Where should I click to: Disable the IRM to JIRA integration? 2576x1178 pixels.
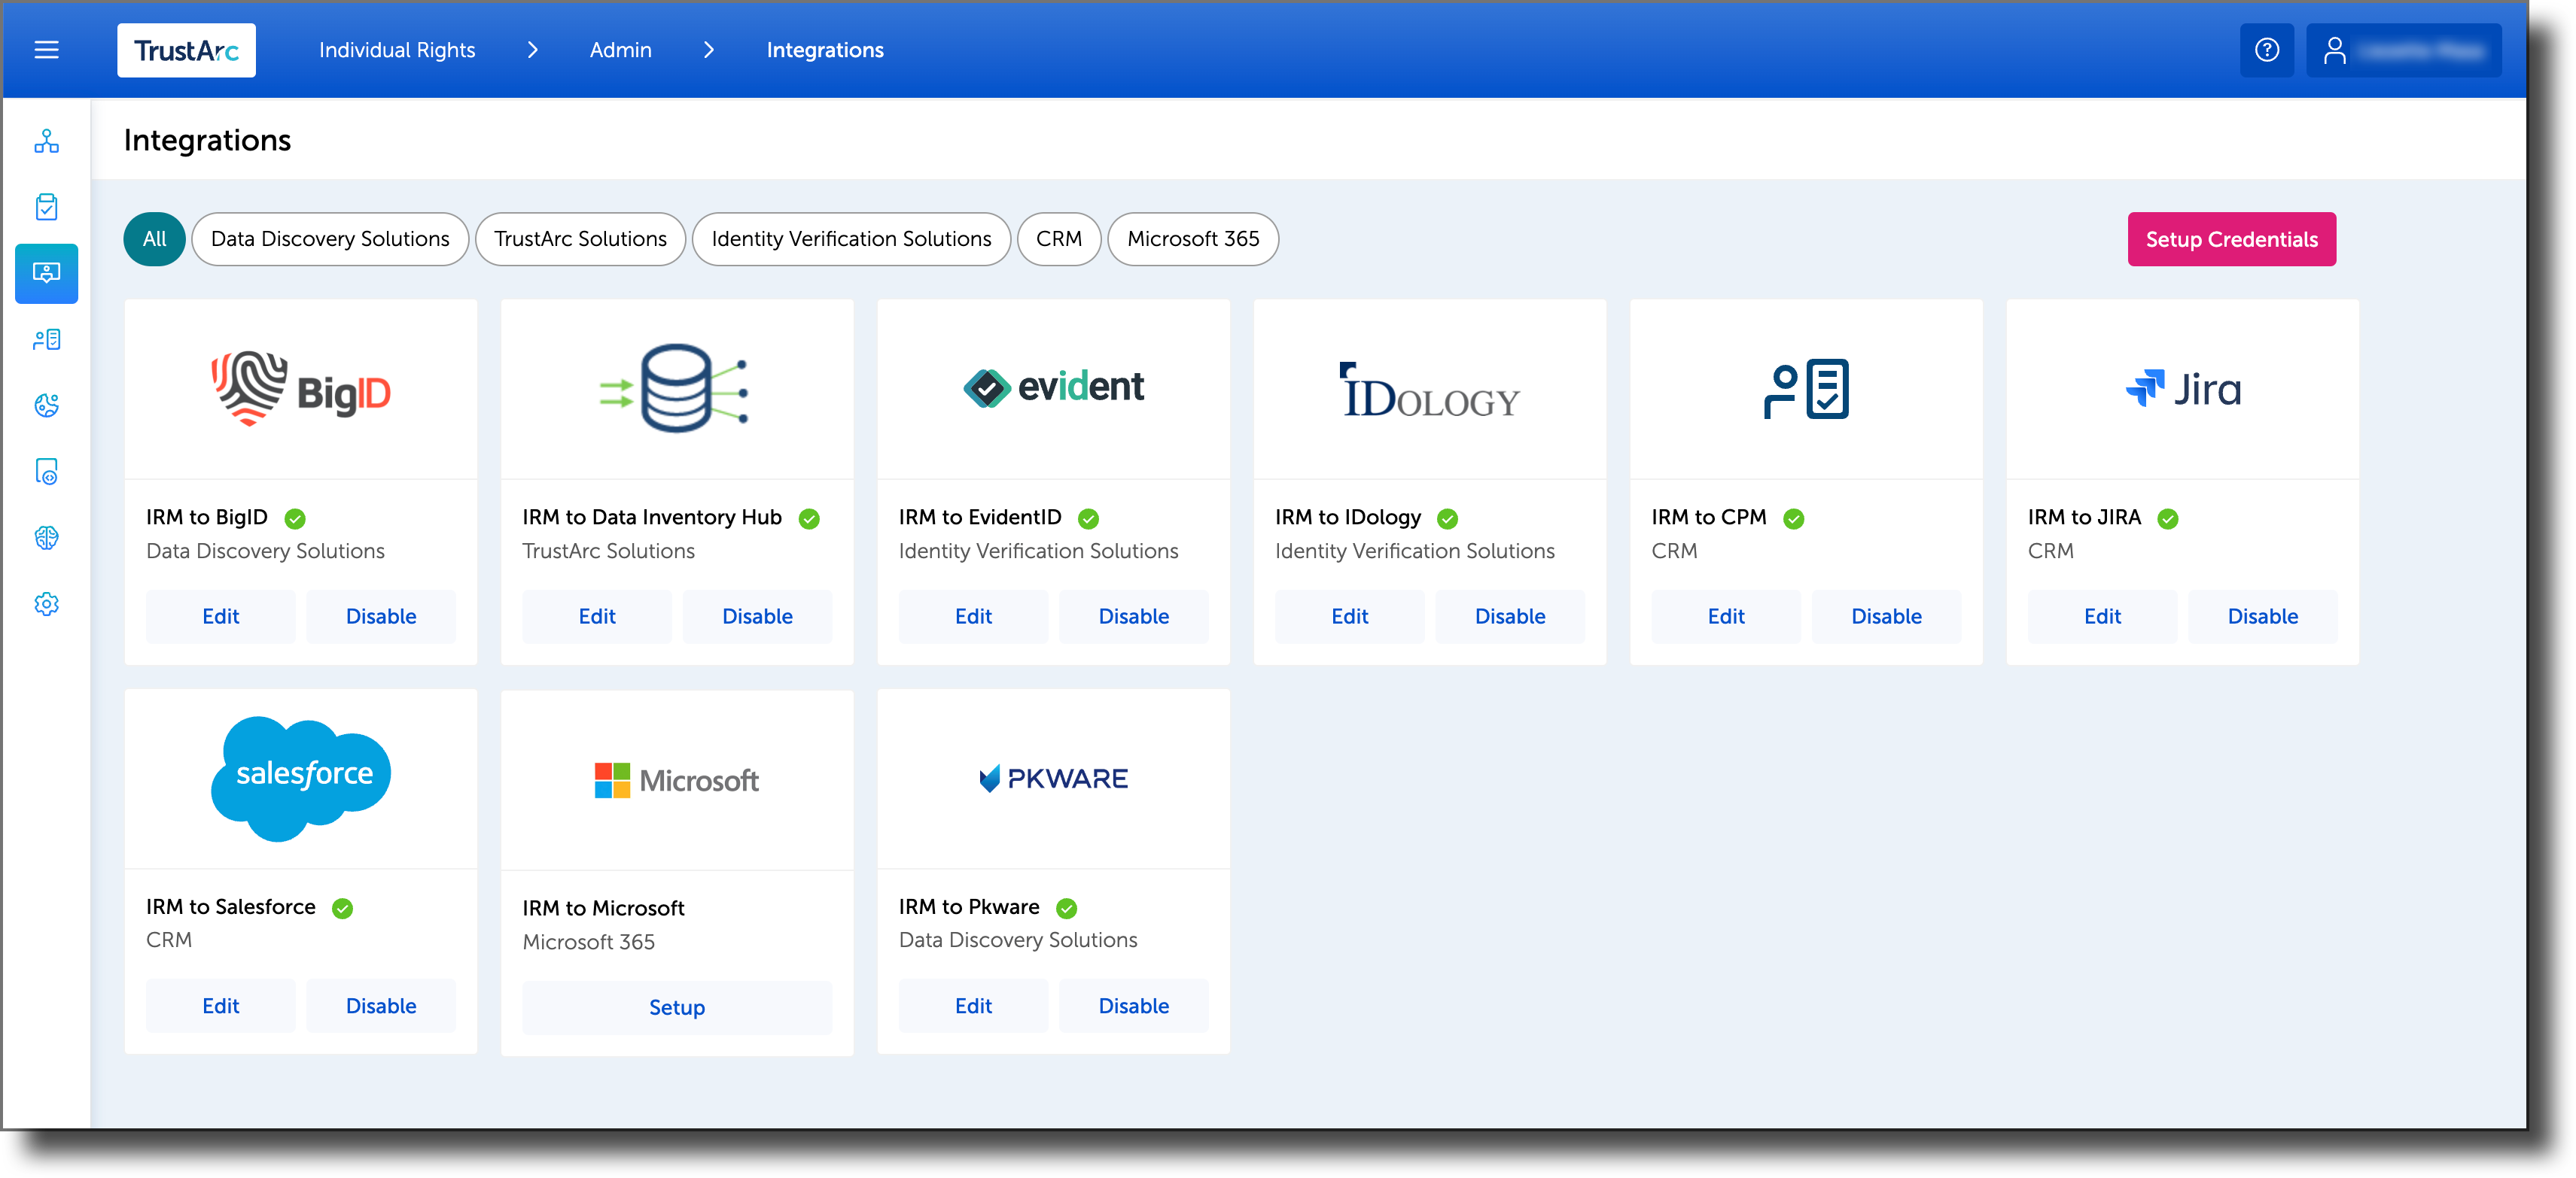(x=2263, y=617)
